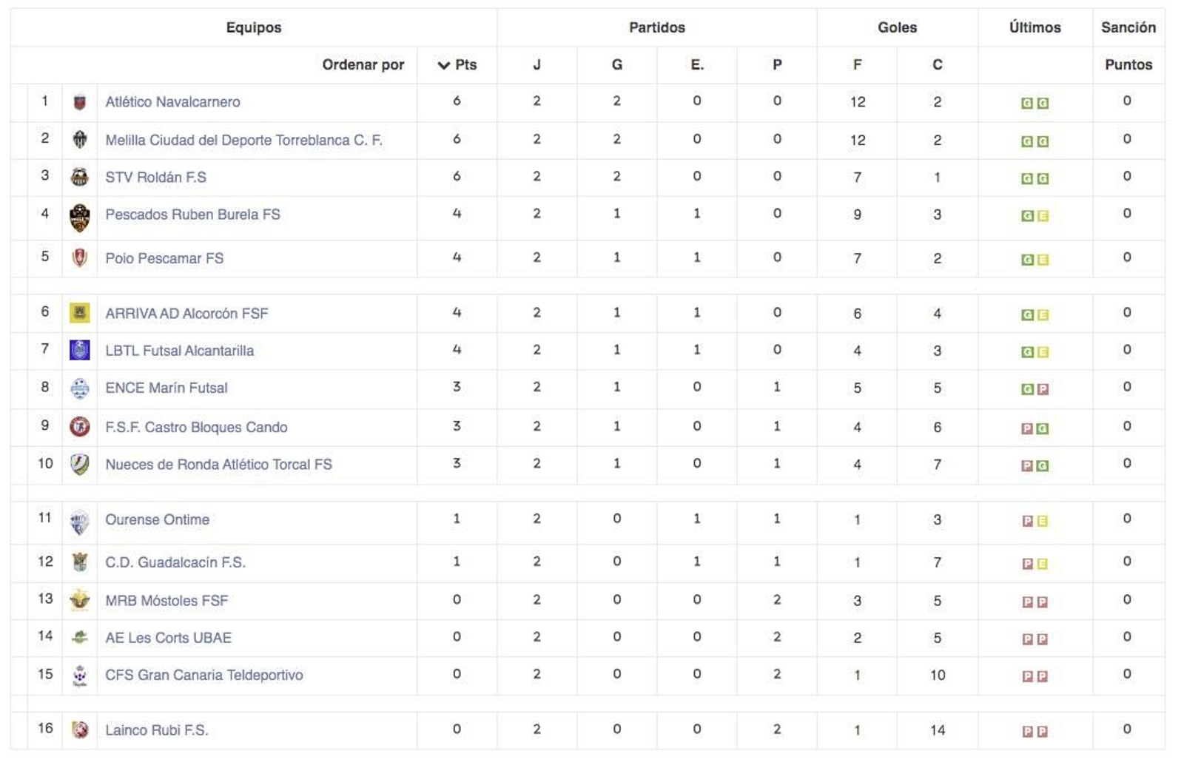Click the Partidos column group header
1184x768 pixels.
point(656,27)
